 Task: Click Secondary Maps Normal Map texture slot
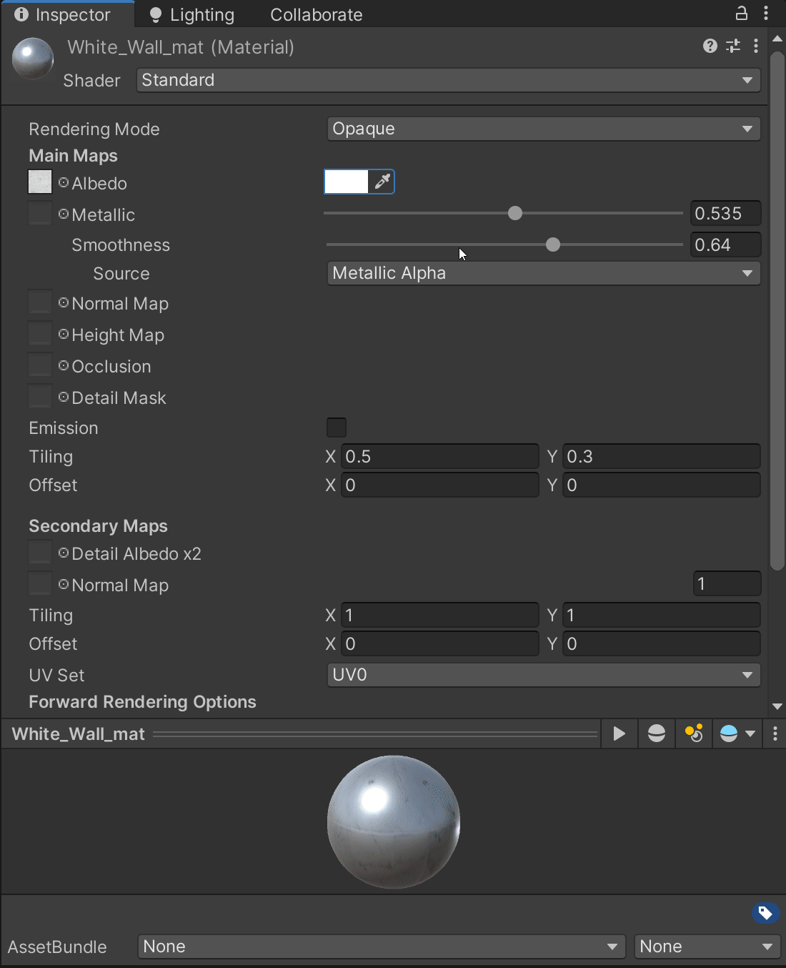coord(40,583)
